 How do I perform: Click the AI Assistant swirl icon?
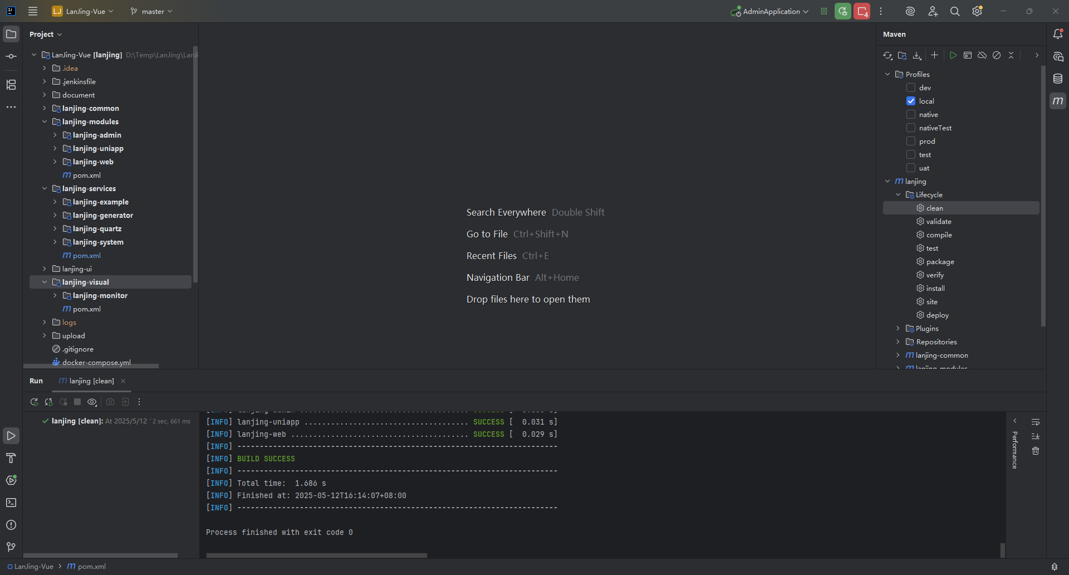[x=910, y=11]
